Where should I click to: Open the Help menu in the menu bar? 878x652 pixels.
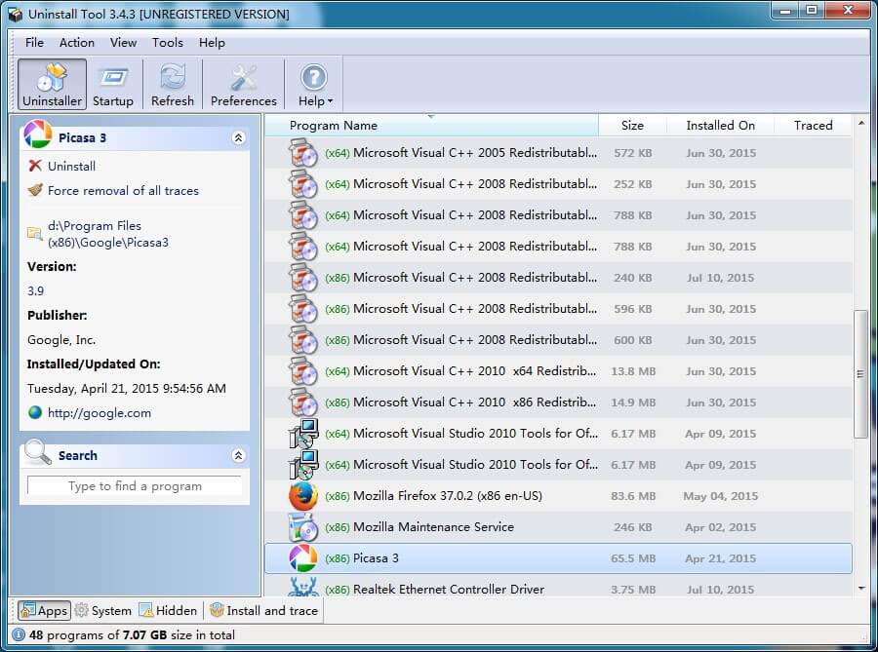(x=212, y=43)
